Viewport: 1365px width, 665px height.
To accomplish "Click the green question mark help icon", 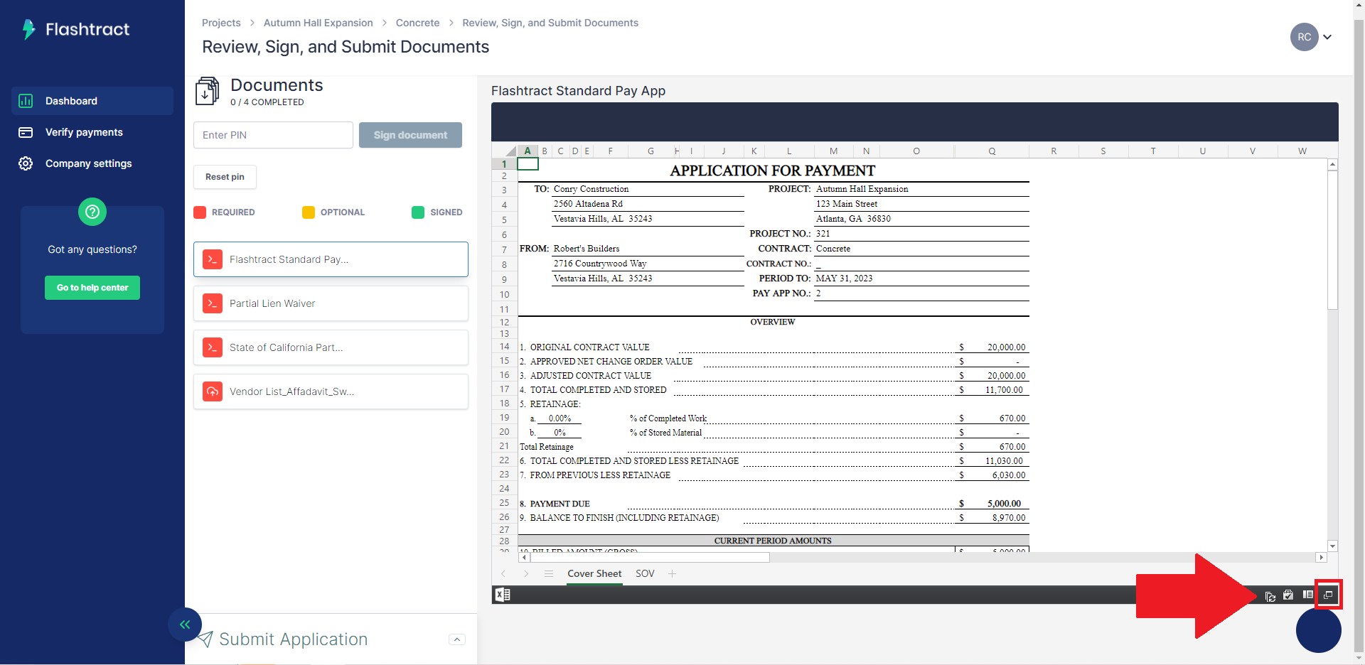I will coord(92,212).
